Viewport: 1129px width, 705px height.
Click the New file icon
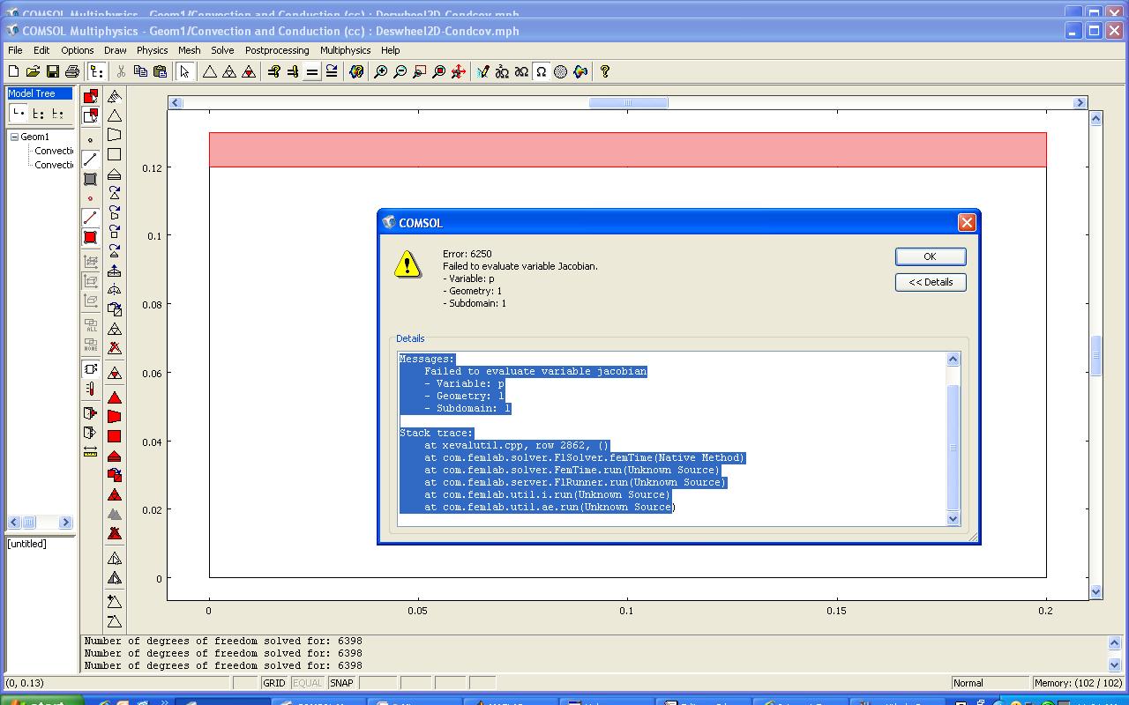tap(13, 71)
